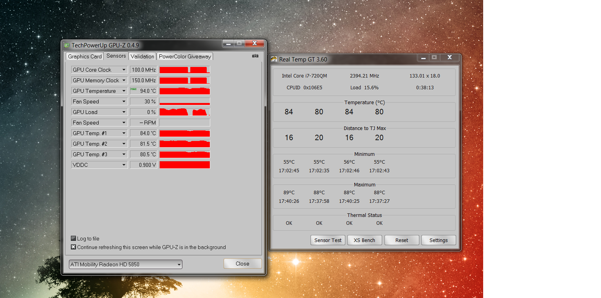Open the ATI Mobility Radeon HD 5850 selector
Screen dimensions: 601x298
coord(125,264)
